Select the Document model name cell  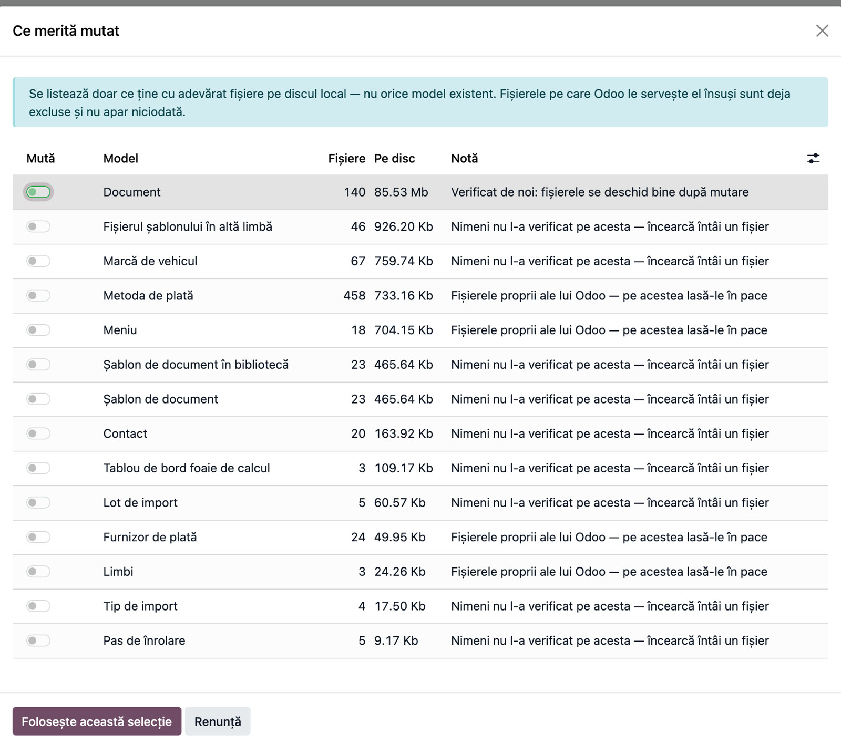pyautogui.click(x=132, y=192)
